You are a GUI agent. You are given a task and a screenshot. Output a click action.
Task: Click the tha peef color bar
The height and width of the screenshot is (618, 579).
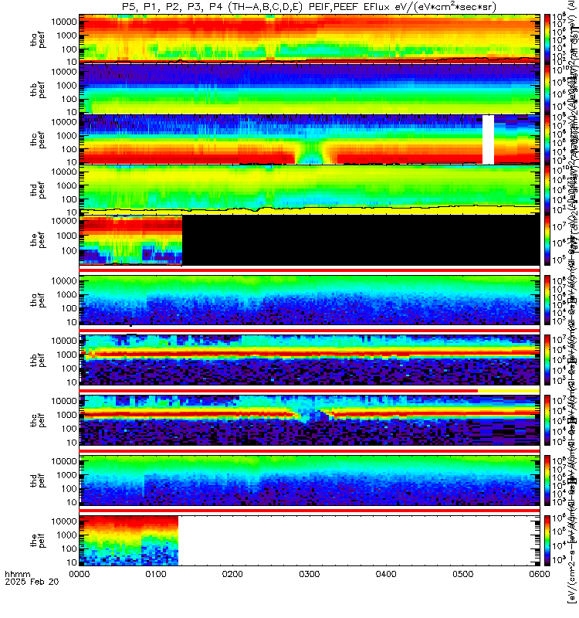[x=547, y=39]
